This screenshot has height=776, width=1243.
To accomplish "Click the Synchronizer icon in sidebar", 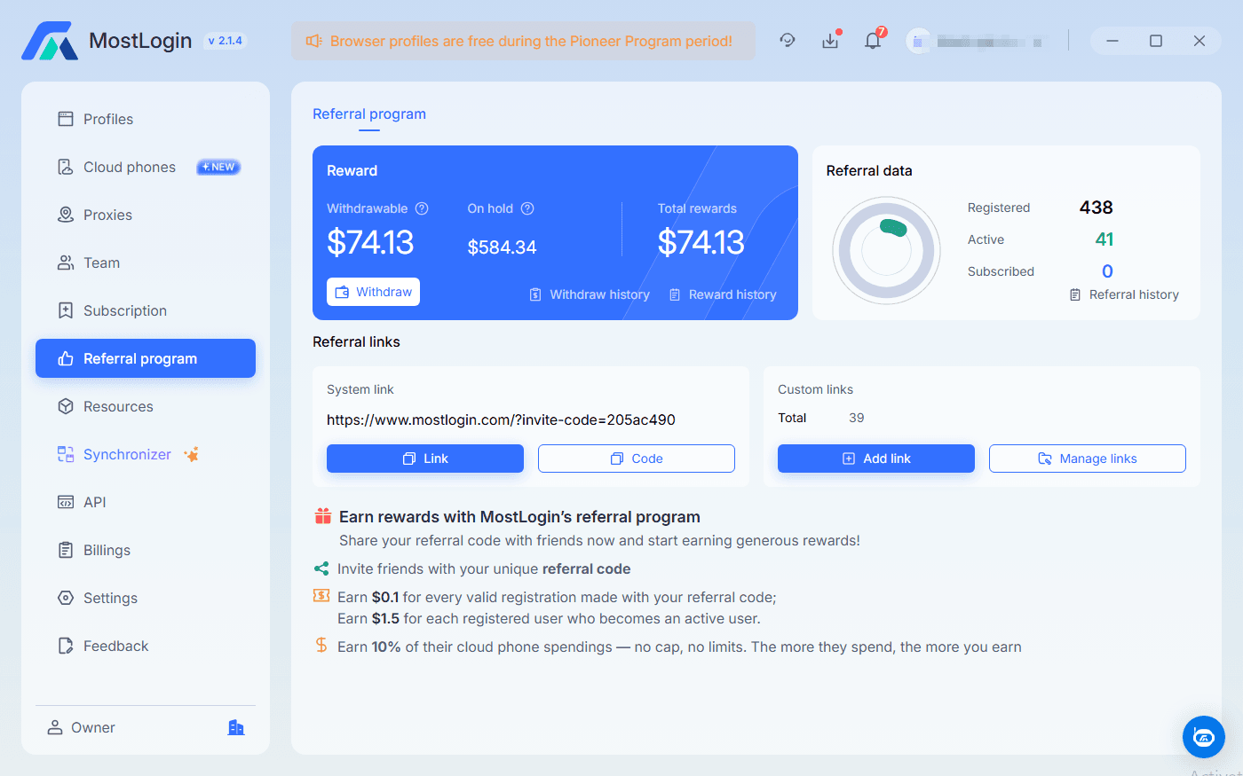I will pyautogui.click(x=66, y=454).
